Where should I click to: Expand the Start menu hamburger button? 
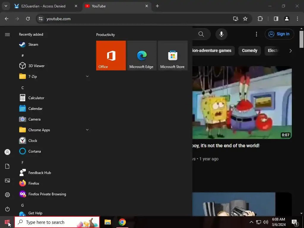(7, 34)
